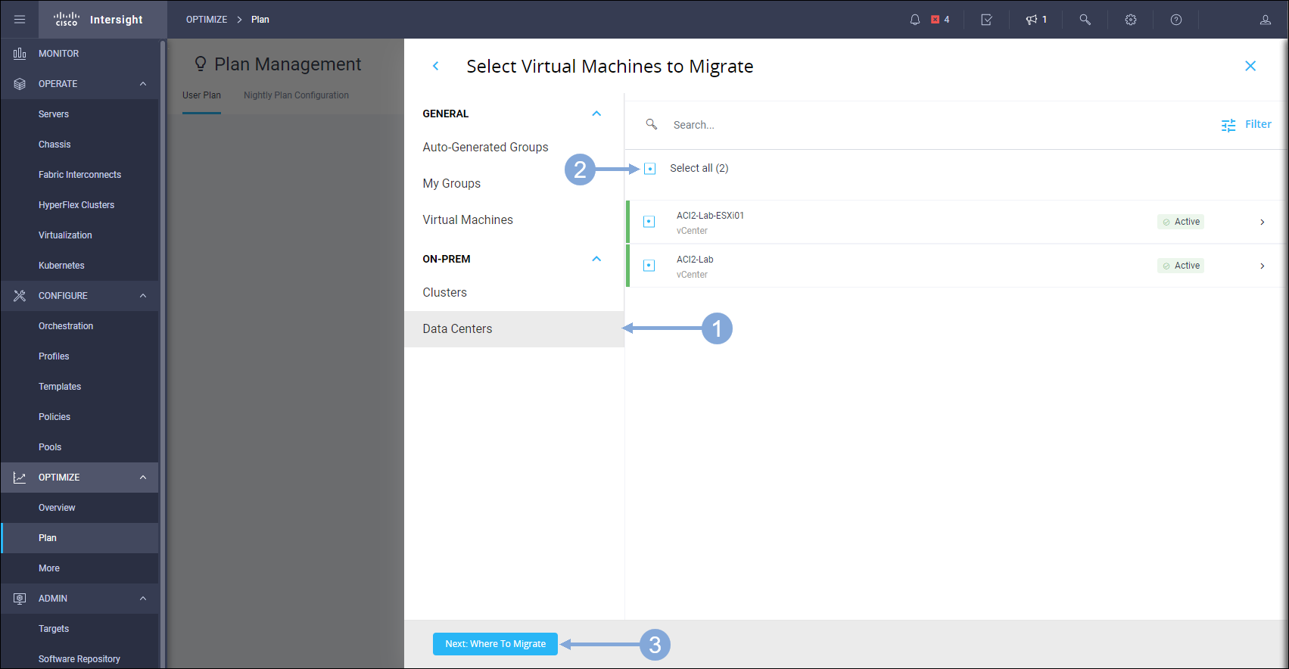Open Servers in the sidebar
Screen dimensions: 1289x669
coord(54,114)
